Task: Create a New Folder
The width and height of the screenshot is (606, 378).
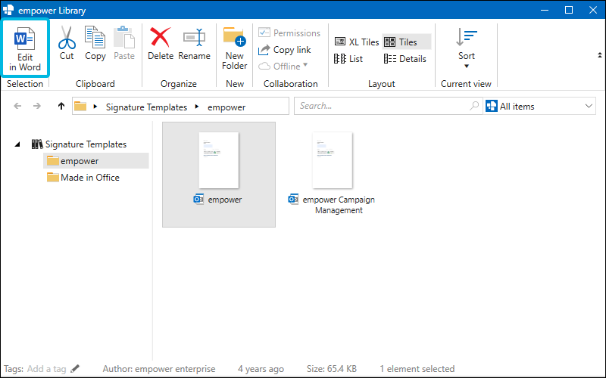Action: tap(234, 48)
